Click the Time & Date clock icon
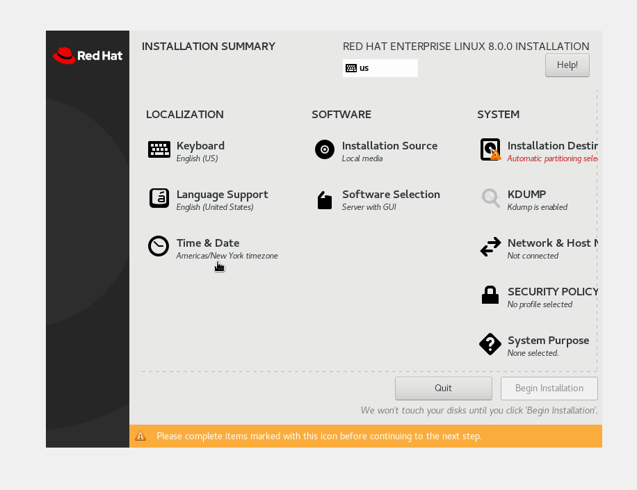The width and height of the screenshot is (637, 490). click(159, 246)
